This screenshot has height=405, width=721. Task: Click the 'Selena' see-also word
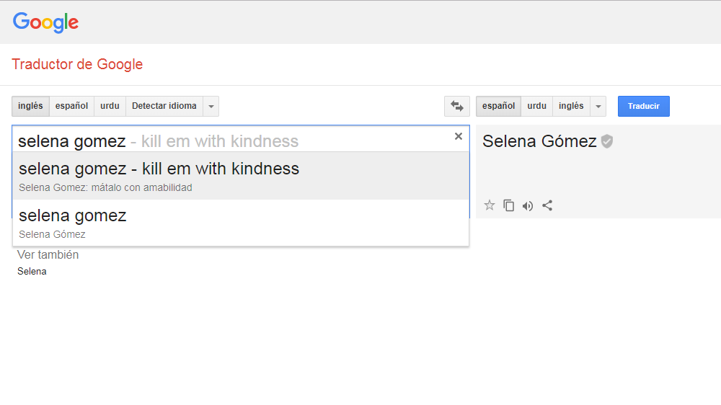point(32,271)
